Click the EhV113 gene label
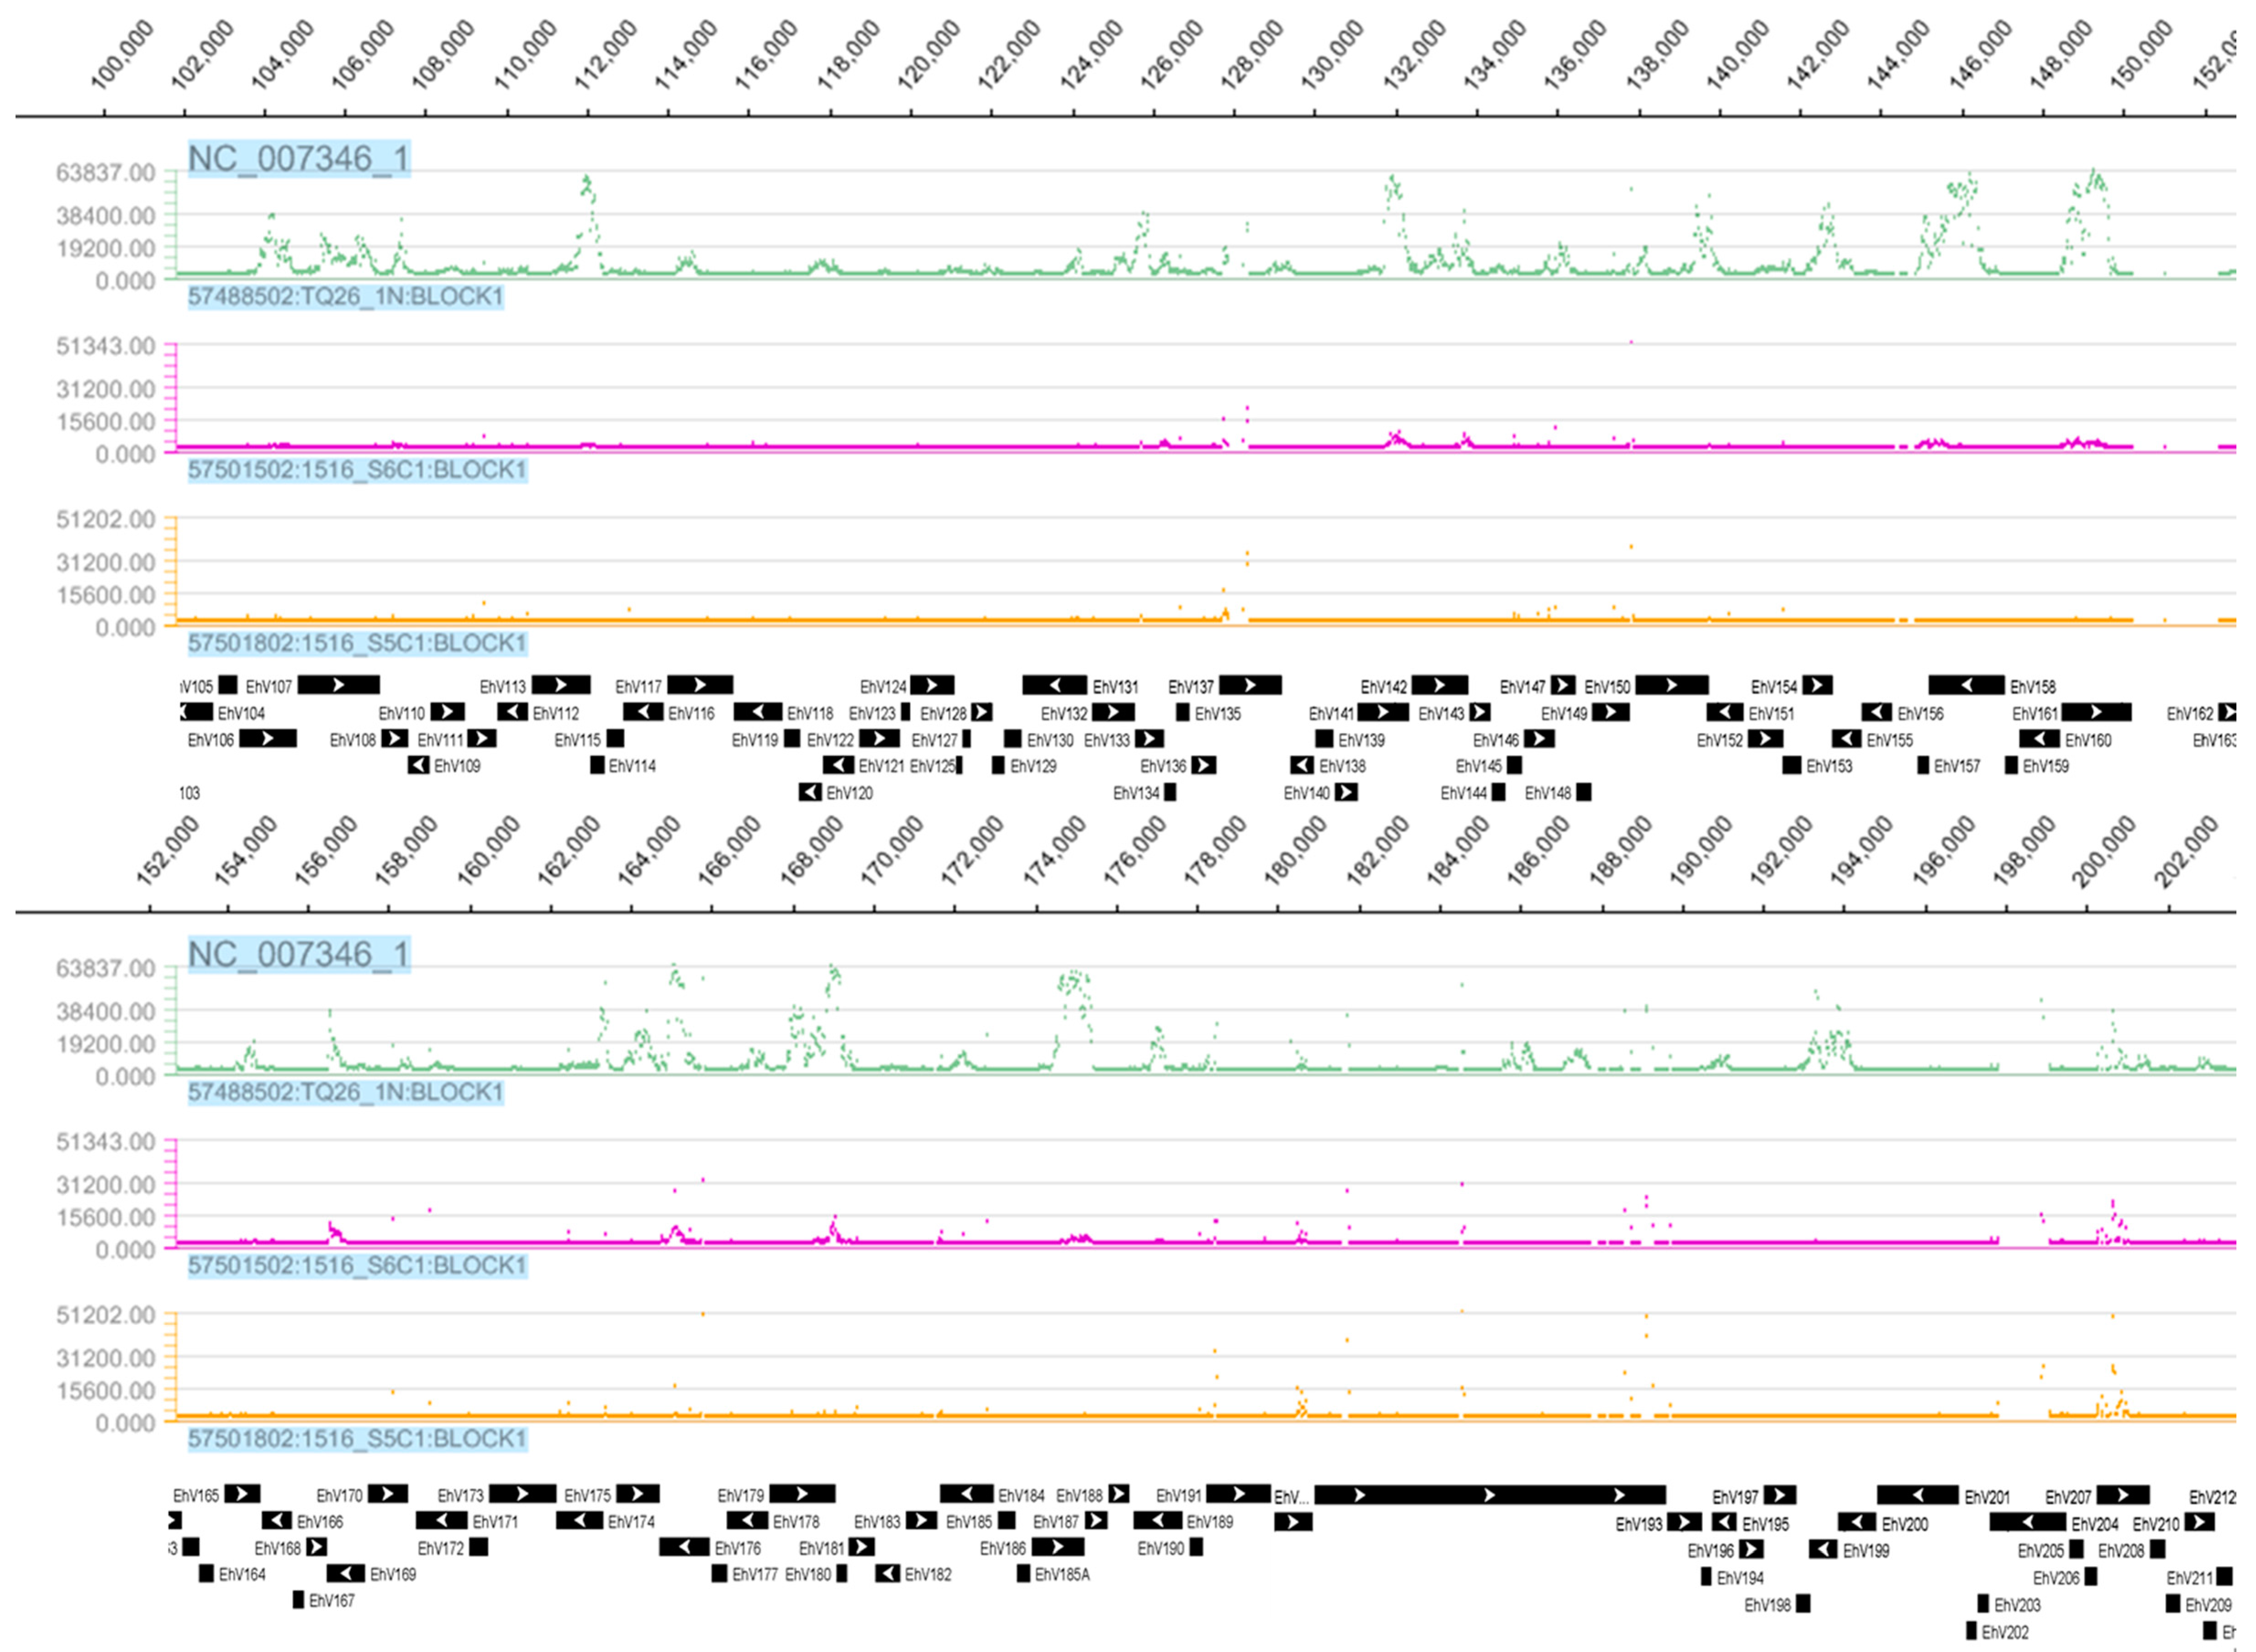The image size is (2256, 1652). [503, 687]
